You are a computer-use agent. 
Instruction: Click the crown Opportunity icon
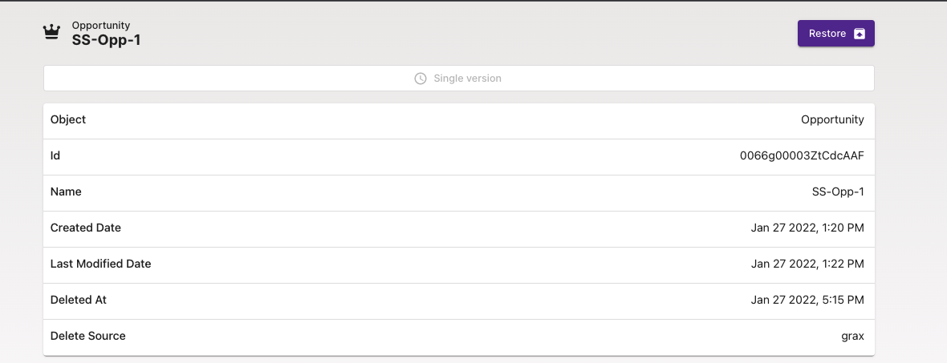pyautogui.click(x=52, y=33)
